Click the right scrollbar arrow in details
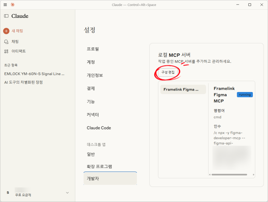The height and width of the screenshot is (202, 268). coord(253,175)
